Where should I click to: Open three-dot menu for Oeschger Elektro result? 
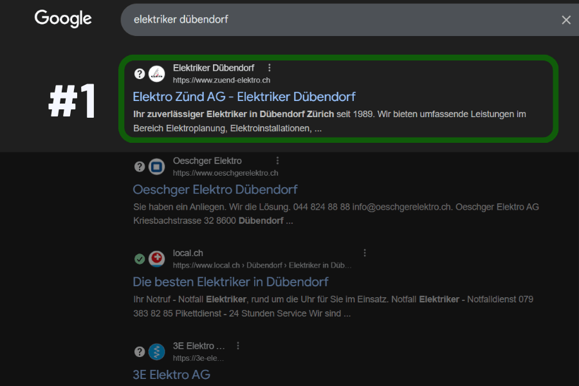pos(277,160)
